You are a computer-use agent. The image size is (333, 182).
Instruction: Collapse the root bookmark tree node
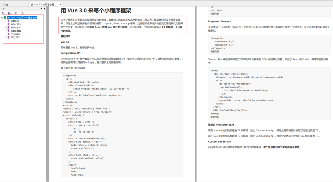[x=2, y=18]
